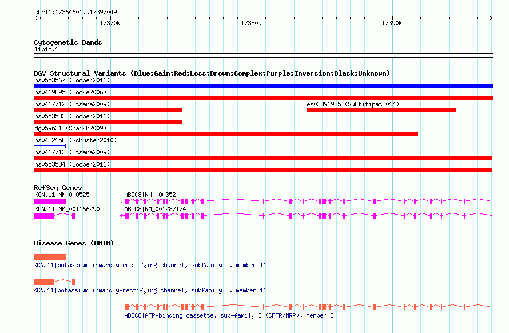Click the Cytogenetic Bands track title
Image resolution: width=509 pixels, height=333 pixels.
click(68, 42)
